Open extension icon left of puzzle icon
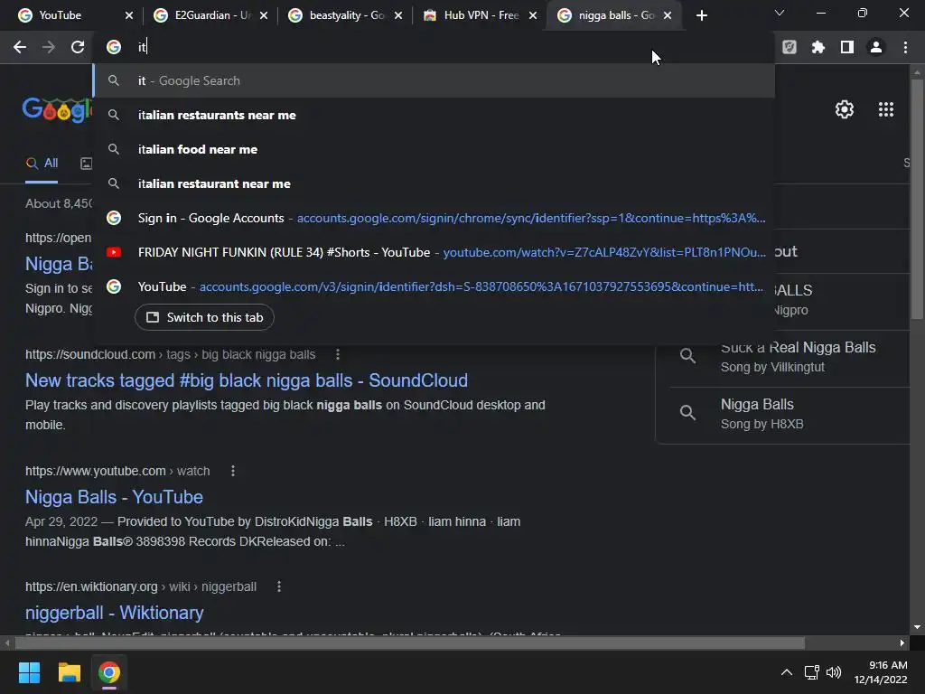The height and width of the screenshot is (694, 925). (790, 47)
